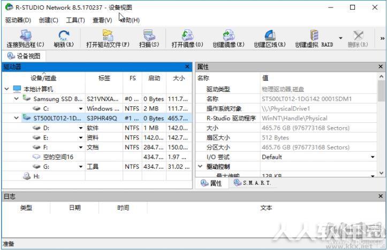
Task: Click Create Region (创建区域) toolbar icon
Action: pyautogui.click(x=270, y=35)
